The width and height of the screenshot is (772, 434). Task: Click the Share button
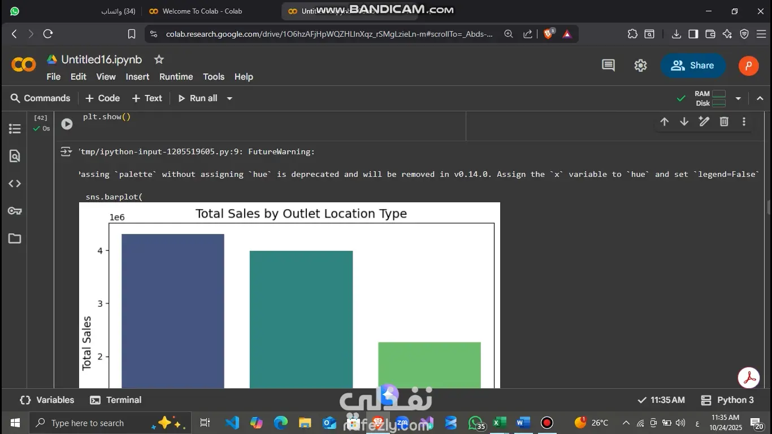click(693, 66)
